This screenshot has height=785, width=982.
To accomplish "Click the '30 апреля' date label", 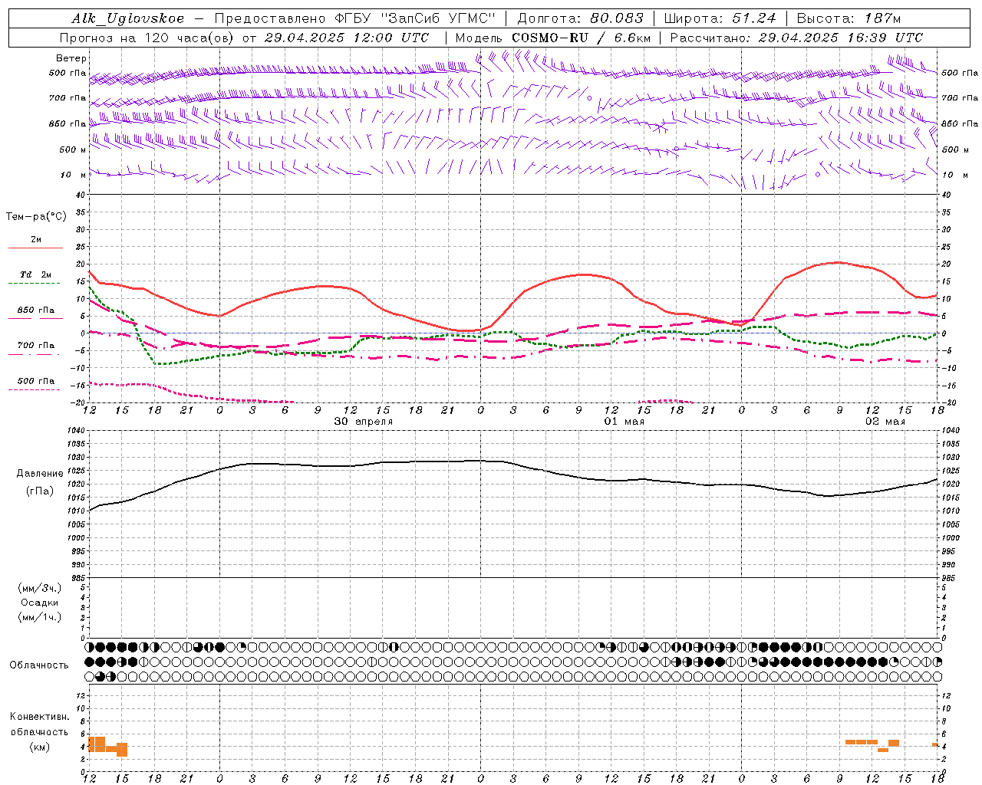I will 364,422.
